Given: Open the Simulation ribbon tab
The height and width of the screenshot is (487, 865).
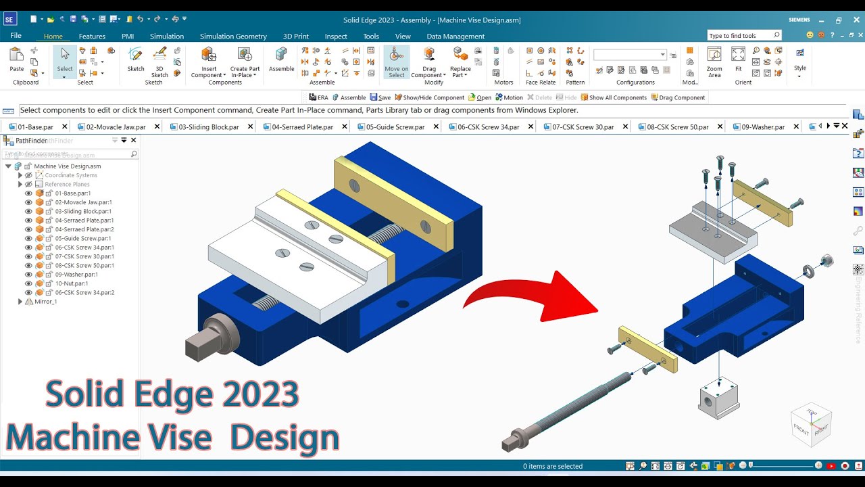Looking at the screenshot, I should click(167, 37).
